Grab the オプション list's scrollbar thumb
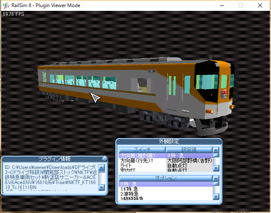Image resolution: width=271 pixels, height=213 pixels. (x=216, y=184)
